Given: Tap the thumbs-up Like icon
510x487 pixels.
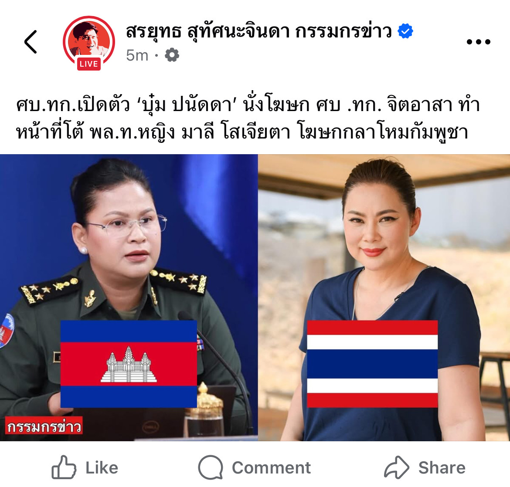Looking at the screenshot, I should [64, 467].
